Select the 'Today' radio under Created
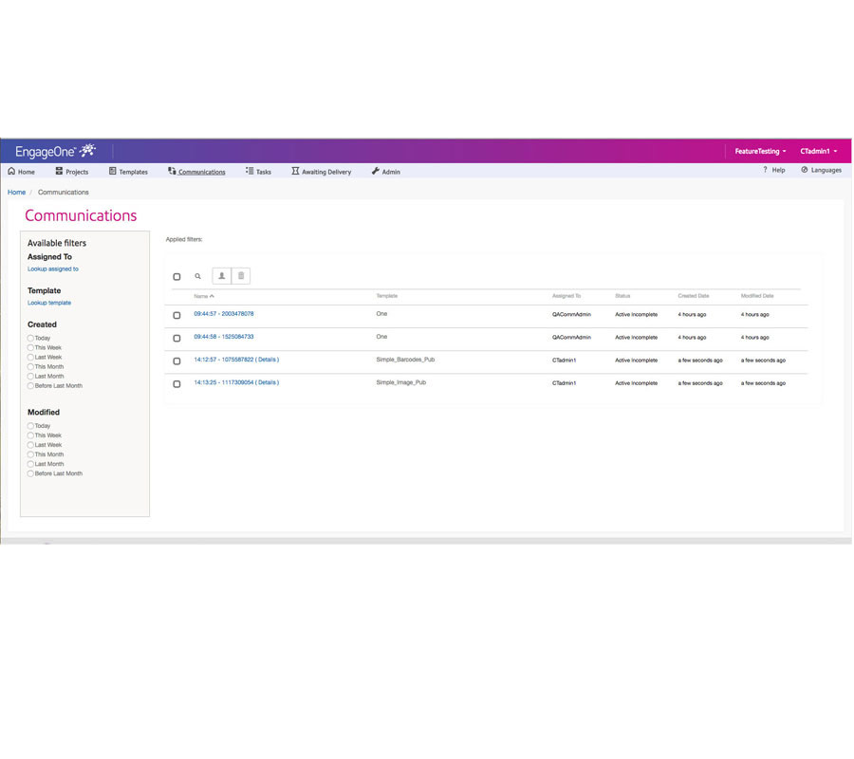The height and width of the screenshot is (759, 854). coord(30,339)
